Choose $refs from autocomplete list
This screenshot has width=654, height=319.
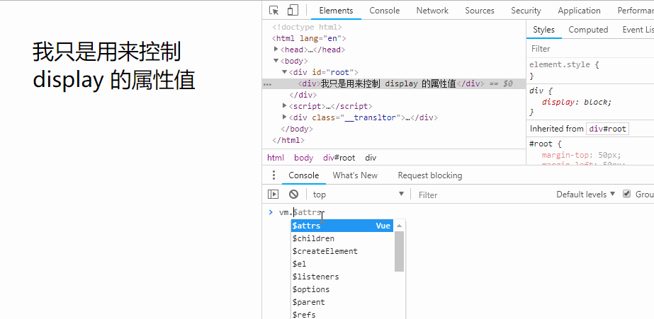(x=342, y=315)
